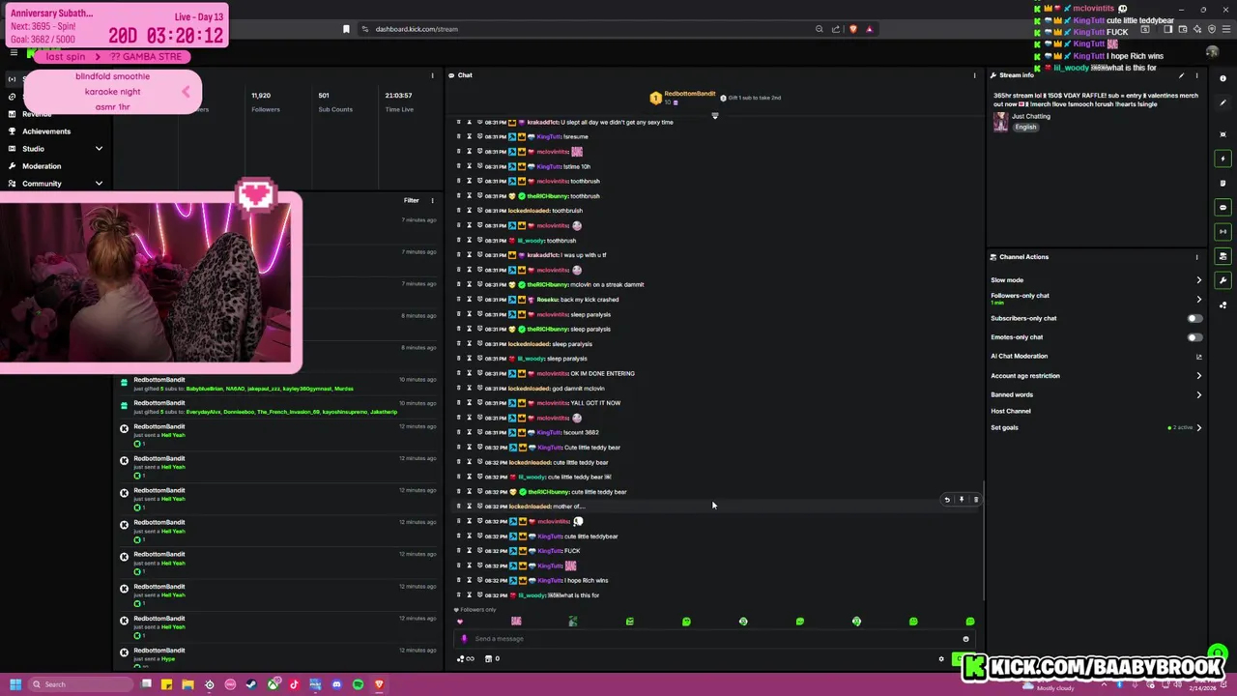Viewport: 1237px width, 696px height.
Task: Click the chat panel scrollbar
Action: click(983, 541)
